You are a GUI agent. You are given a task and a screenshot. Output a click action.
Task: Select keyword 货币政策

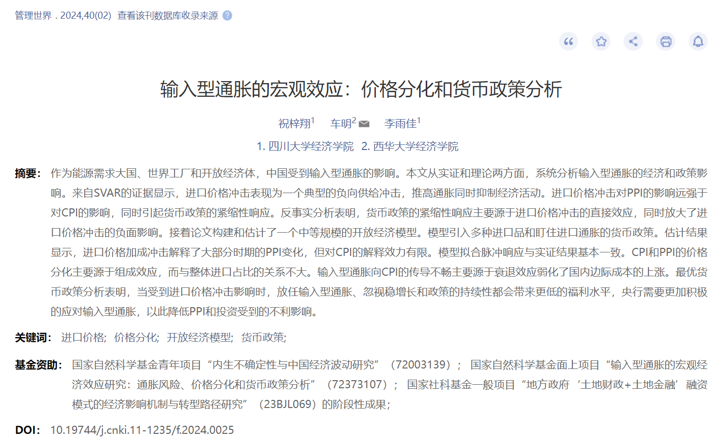point(262,338)
